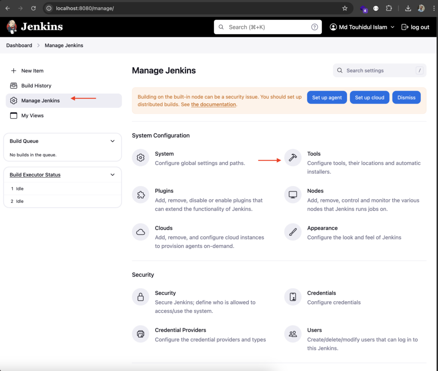Bookmark this page with the star

[345, 9]
